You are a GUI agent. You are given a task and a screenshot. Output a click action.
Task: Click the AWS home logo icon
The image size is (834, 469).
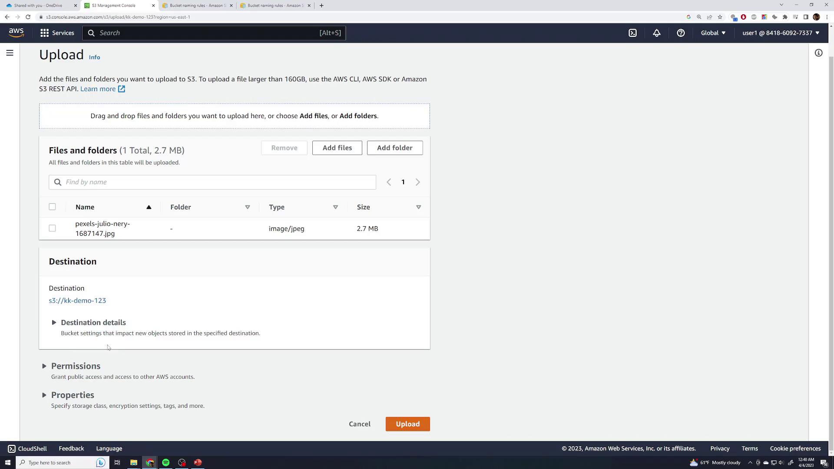tap(16, 33)
